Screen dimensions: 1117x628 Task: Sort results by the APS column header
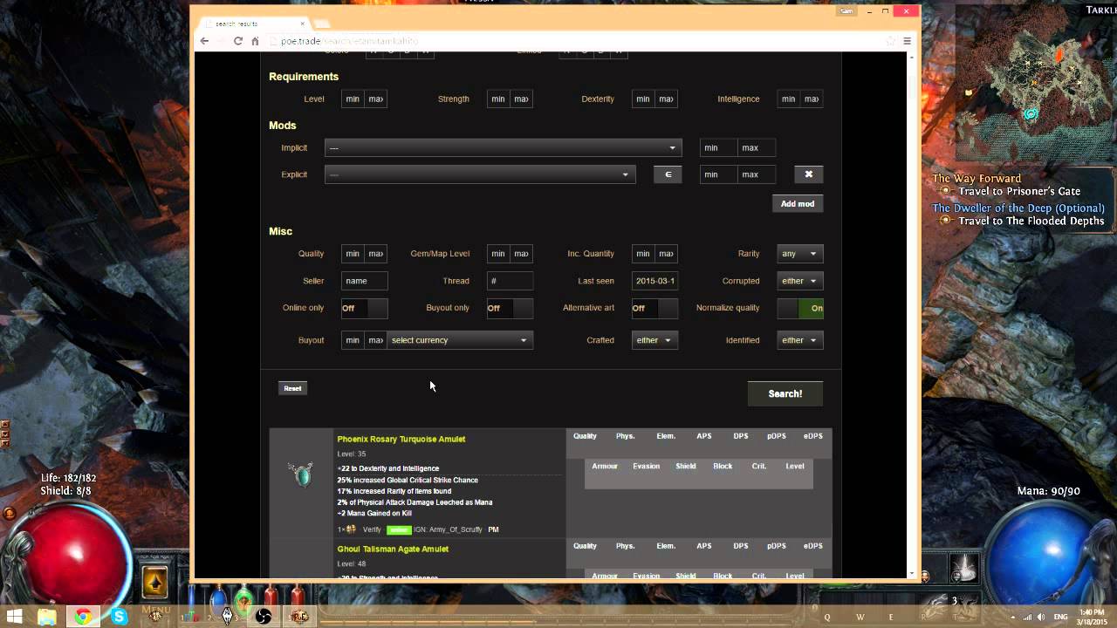coord(704,436)
